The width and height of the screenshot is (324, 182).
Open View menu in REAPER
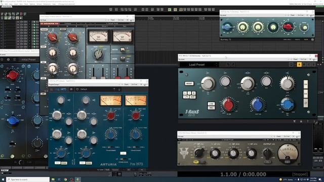[11, 4]
